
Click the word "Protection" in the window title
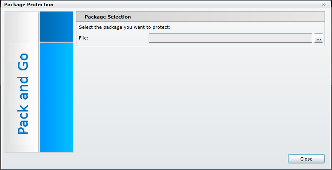click(x=40, y=5)
